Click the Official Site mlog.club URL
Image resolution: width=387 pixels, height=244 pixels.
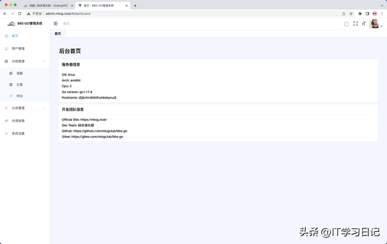pos(94,120)
